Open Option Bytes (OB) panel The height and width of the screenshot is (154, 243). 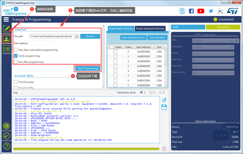pyautogui.click(x=6, y=49)
